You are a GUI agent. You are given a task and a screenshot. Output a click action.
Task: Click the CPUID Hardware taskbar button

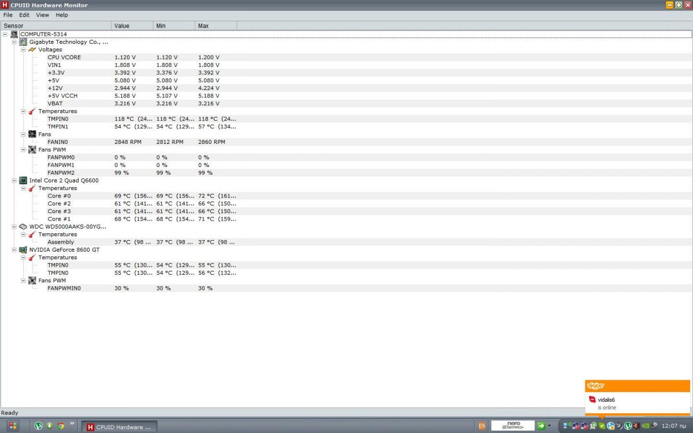120,427
